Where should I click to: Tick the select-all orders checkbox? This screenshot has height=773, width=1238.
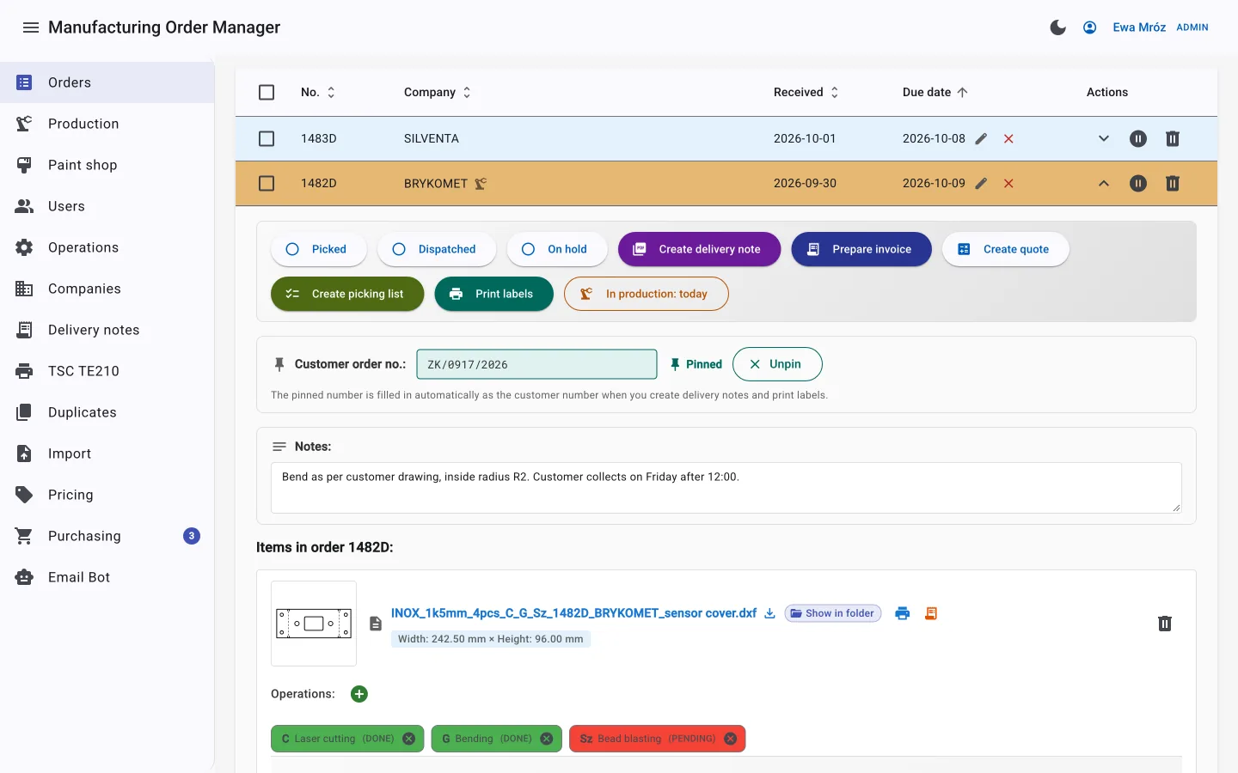pyautogui.click(x=267, y=92)
